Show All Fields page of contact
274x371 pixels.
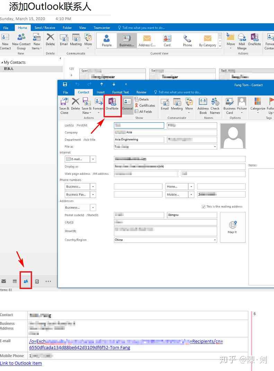pos(143,112)
